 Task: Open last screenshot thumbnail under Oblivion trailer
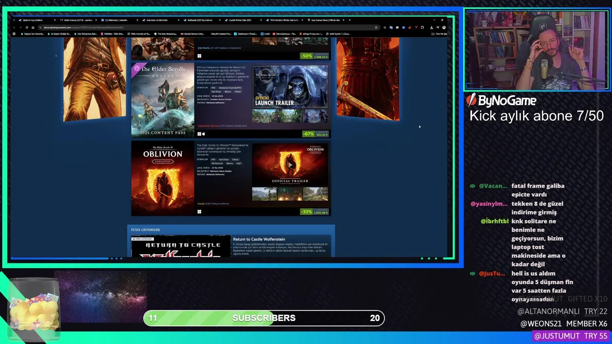pos(316,194)
